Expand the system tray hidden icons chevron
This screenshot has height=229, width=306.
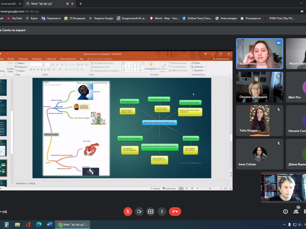(x=284, y=224)
